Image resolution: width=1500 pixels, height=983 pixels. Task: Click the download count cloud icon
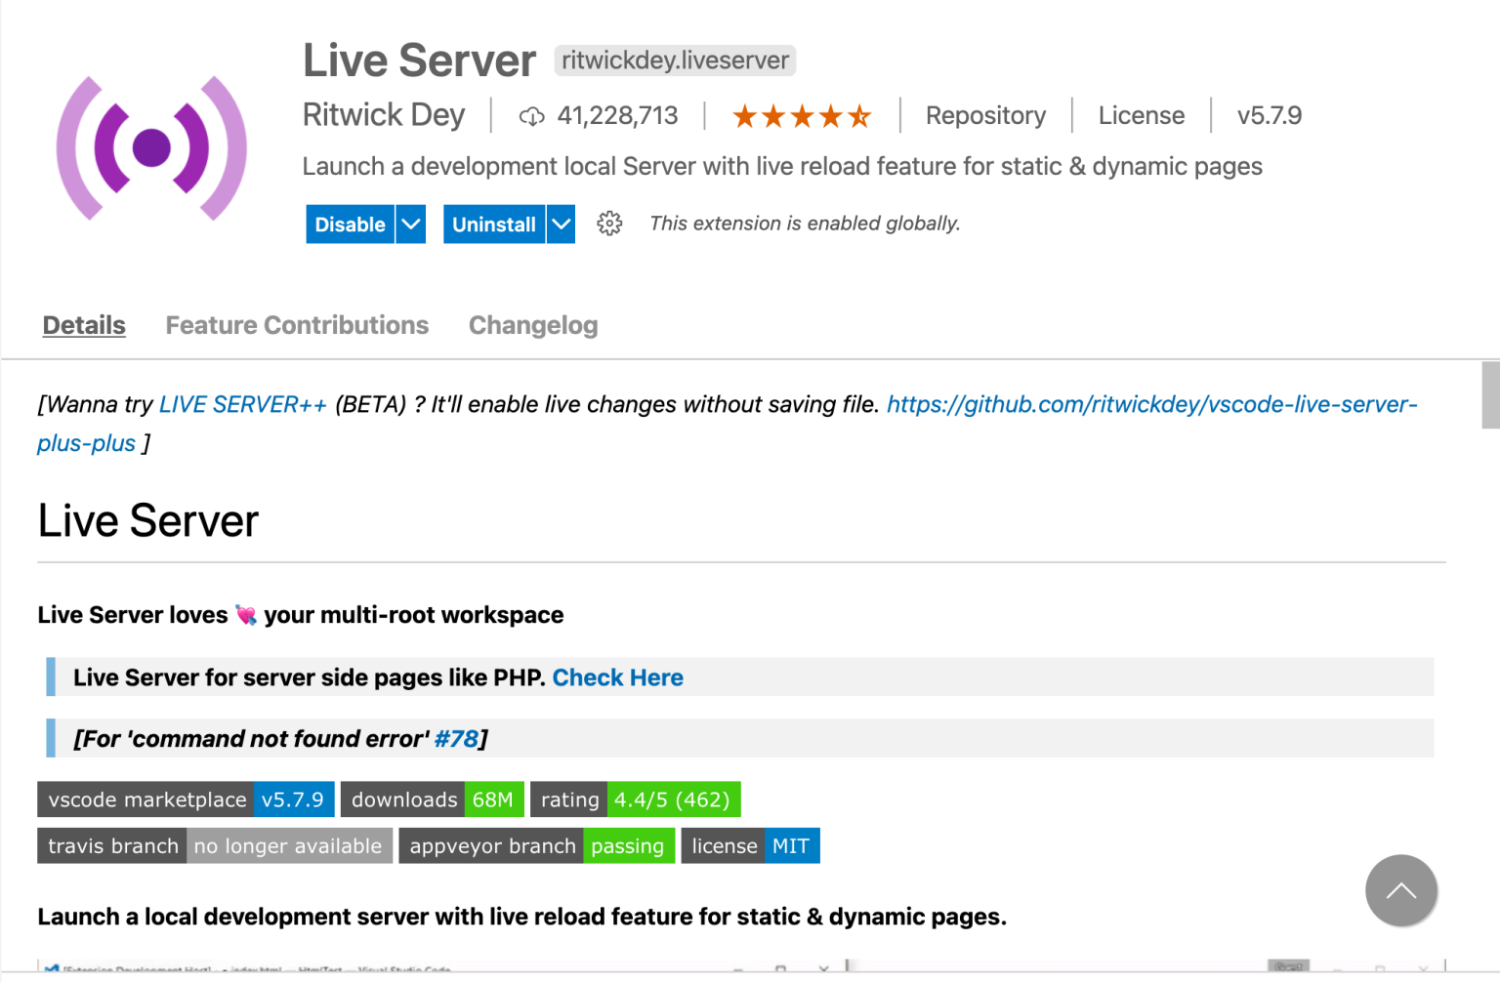tap(531, 115)
